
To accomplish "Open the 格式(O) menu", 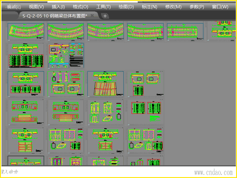I will tap(80, 7).
